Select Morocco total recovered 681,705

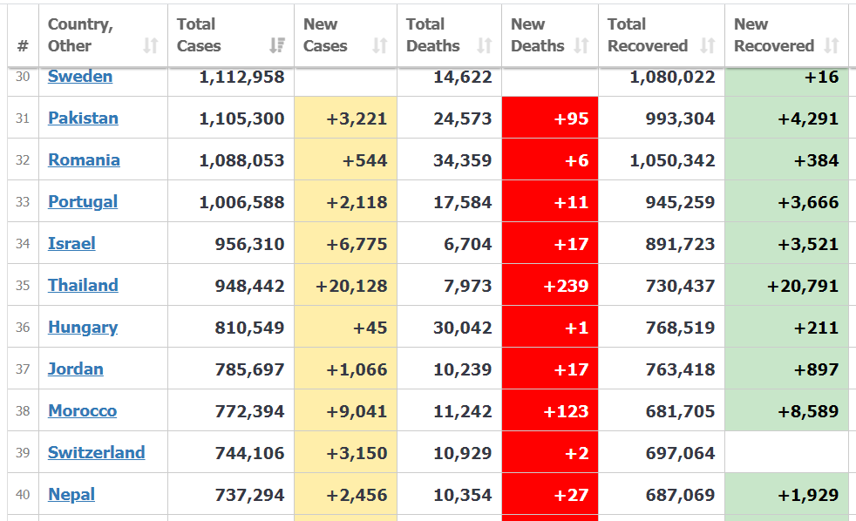tap(680, 411)
